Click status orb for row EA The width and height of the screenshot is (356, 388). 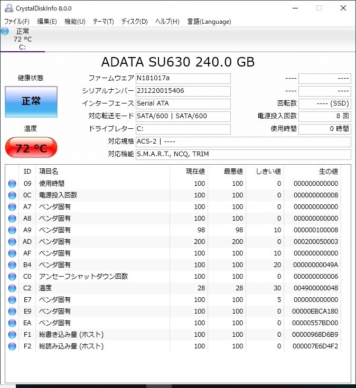coord(12,323)
